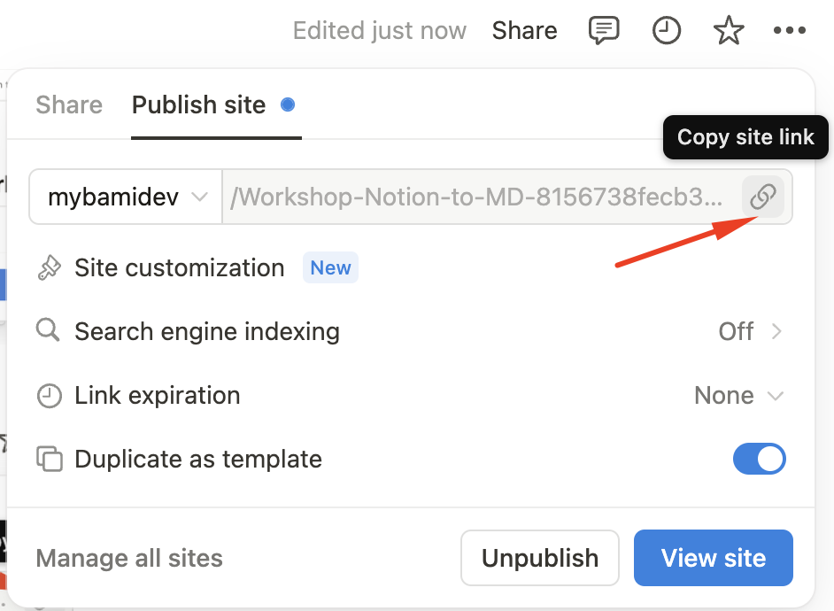This screenshot has height=611, width=834.
Task: Click the copy site link icon
Action: pos(762,197)
